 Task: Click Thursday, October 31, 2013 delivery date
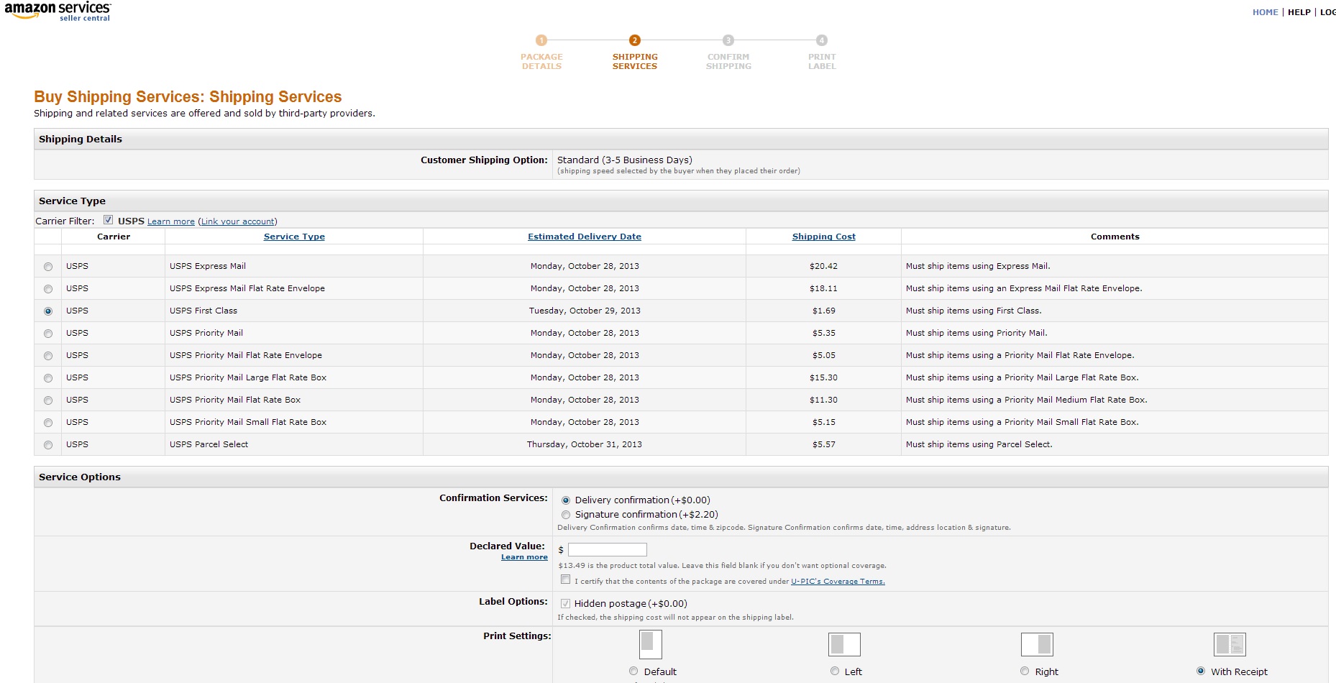[585, 445]
